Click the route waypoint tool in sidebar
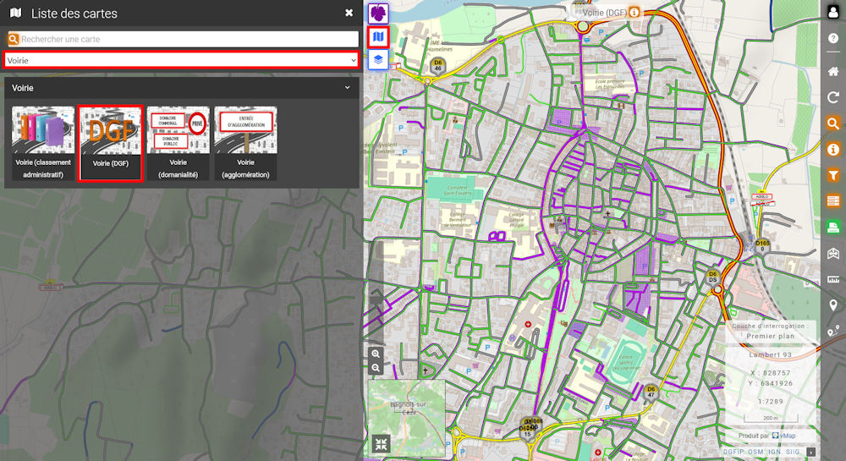The height and width of the screenshot is (461, 846). (833, 331)
